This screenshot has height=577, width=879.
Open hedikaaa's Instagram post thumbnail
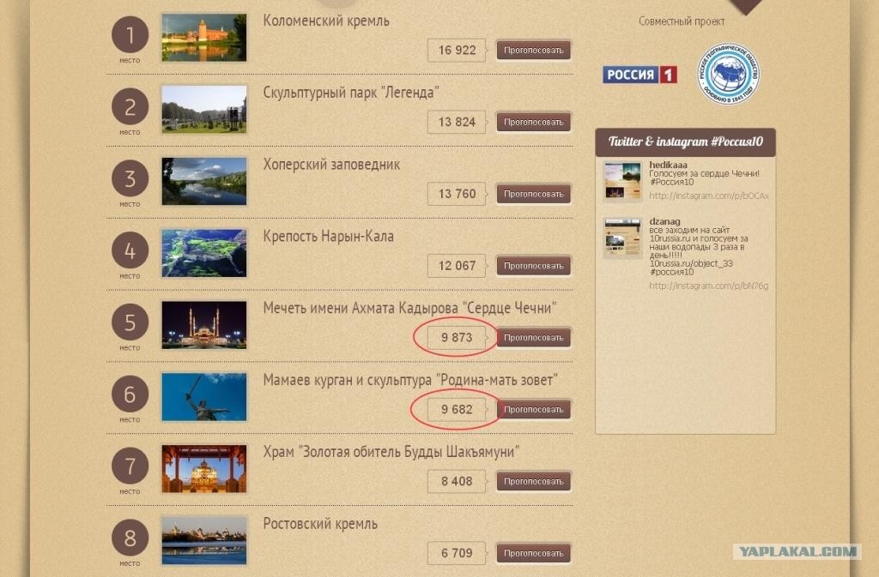622,181
